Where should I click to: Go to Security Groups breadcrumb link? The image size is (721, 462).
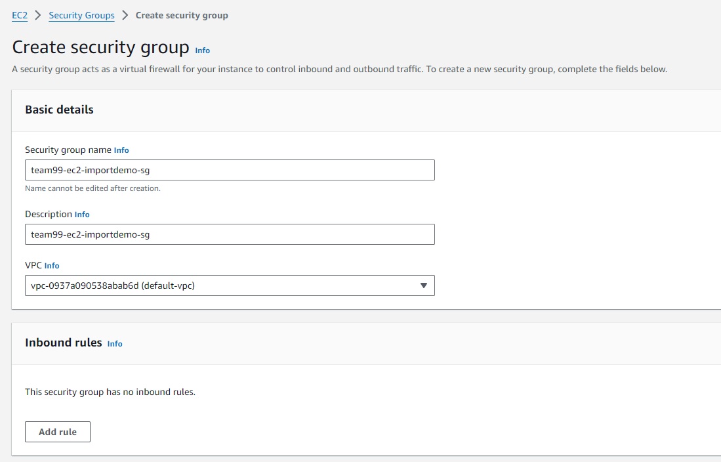(x=81, y=15)
